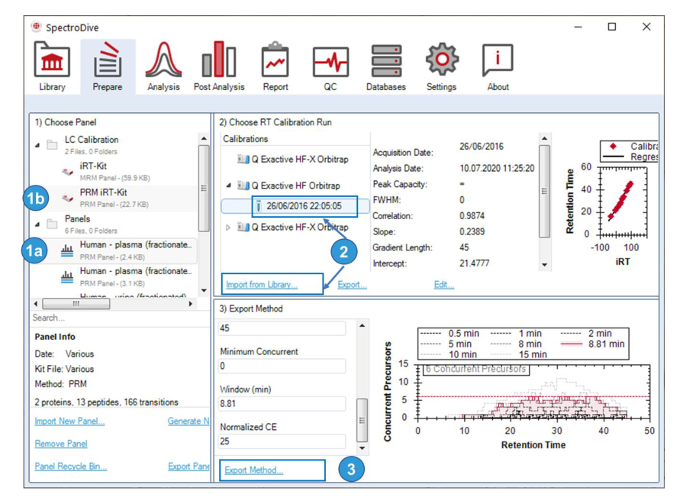680x504 pixels.
Task: Click the Generate N... link
Action: pyautogui.click(x=189, y=421)
